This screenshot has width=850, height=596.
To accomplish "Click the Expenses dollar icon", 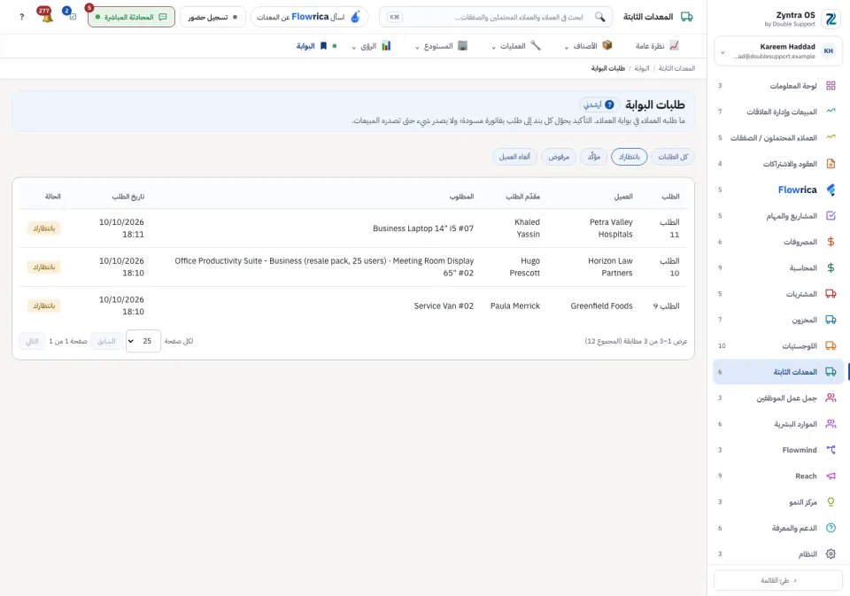I will click(x=831, y=242).
